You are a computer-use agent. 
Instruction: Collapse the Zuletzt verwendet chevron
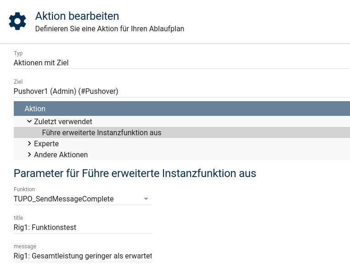29,121
